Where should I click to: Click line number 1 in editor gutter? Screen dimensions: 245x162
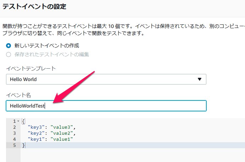[13, 121]
